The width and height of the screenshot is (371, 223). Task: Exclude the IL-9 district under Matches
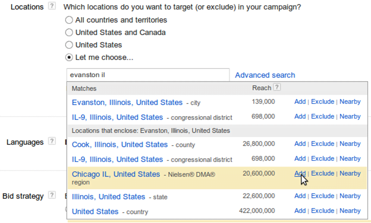pos(322,117)
